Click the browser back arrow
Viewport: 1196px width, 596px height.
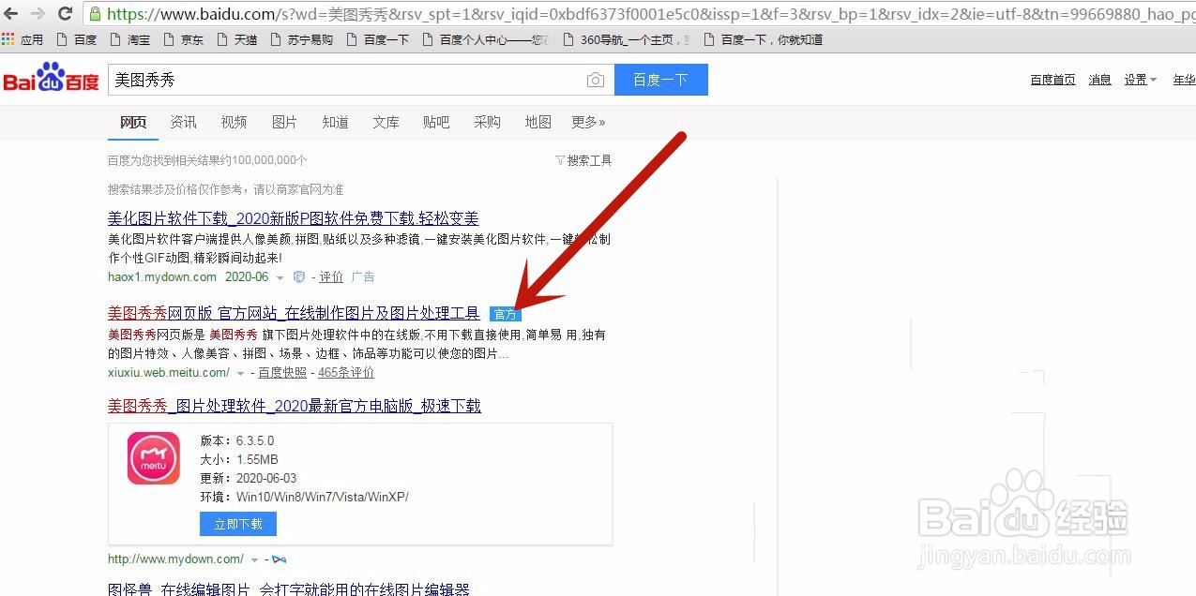[12, 13]
